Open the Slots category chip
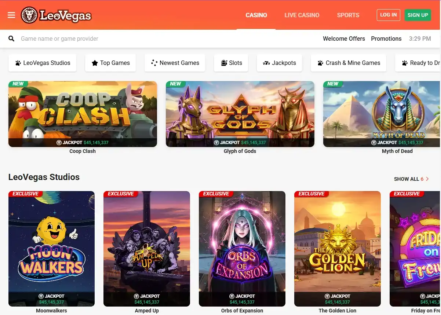Image resolution: width=441 pixels, height=315 pixels. (x=231, y=63)
